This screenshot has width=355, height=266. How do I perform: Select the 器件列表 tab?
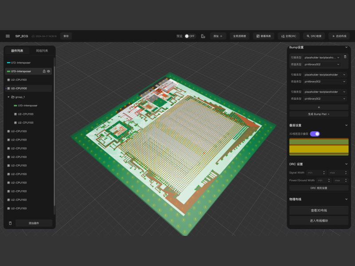[17, 51]
